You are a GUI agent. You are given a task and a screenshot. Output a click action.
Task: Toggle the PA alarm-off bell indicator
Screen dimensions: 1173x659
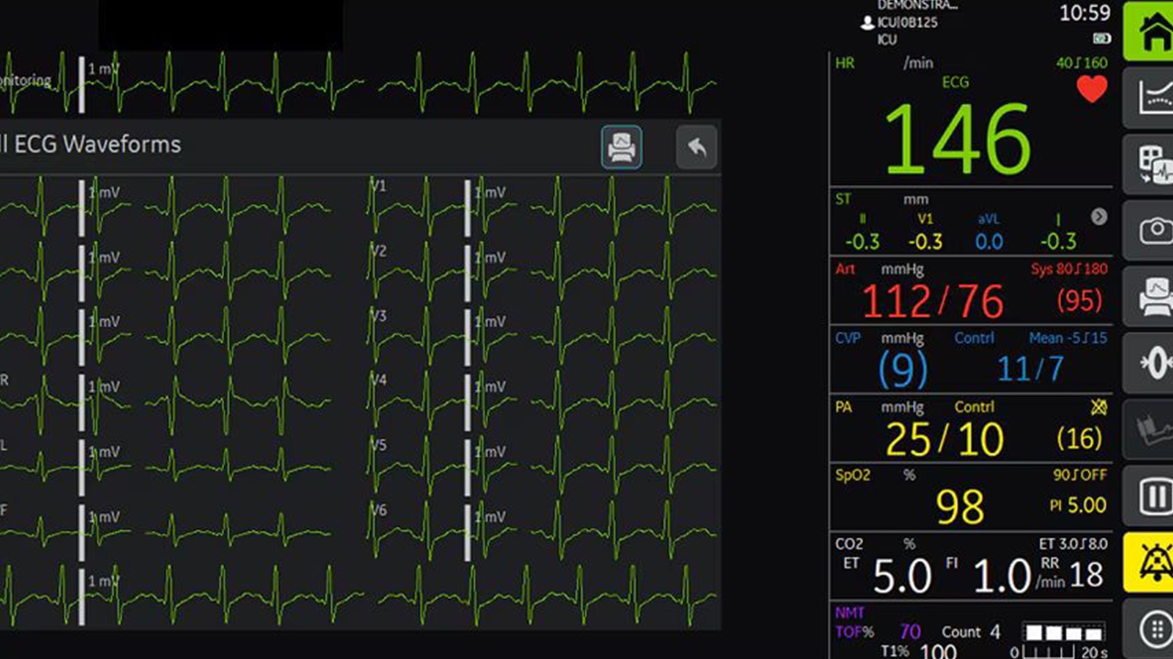click(x=1098, y=407)
